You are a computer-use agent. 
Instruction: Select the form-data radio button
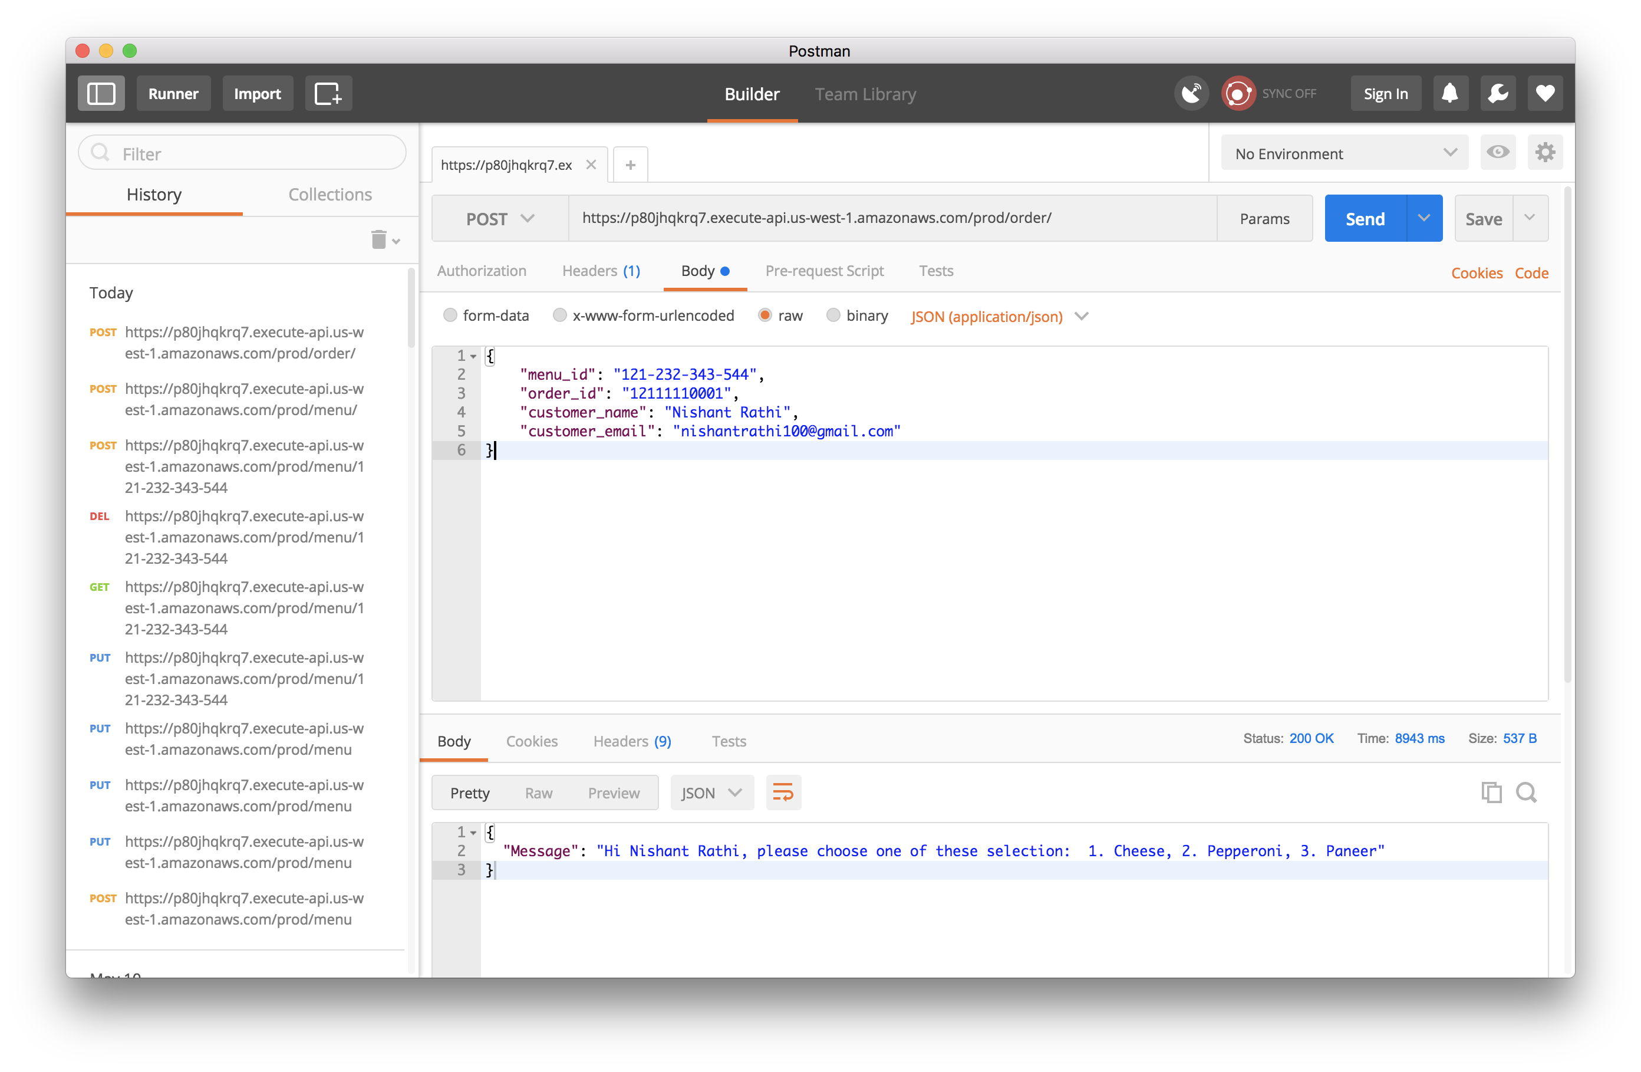[x=450, y=315]
